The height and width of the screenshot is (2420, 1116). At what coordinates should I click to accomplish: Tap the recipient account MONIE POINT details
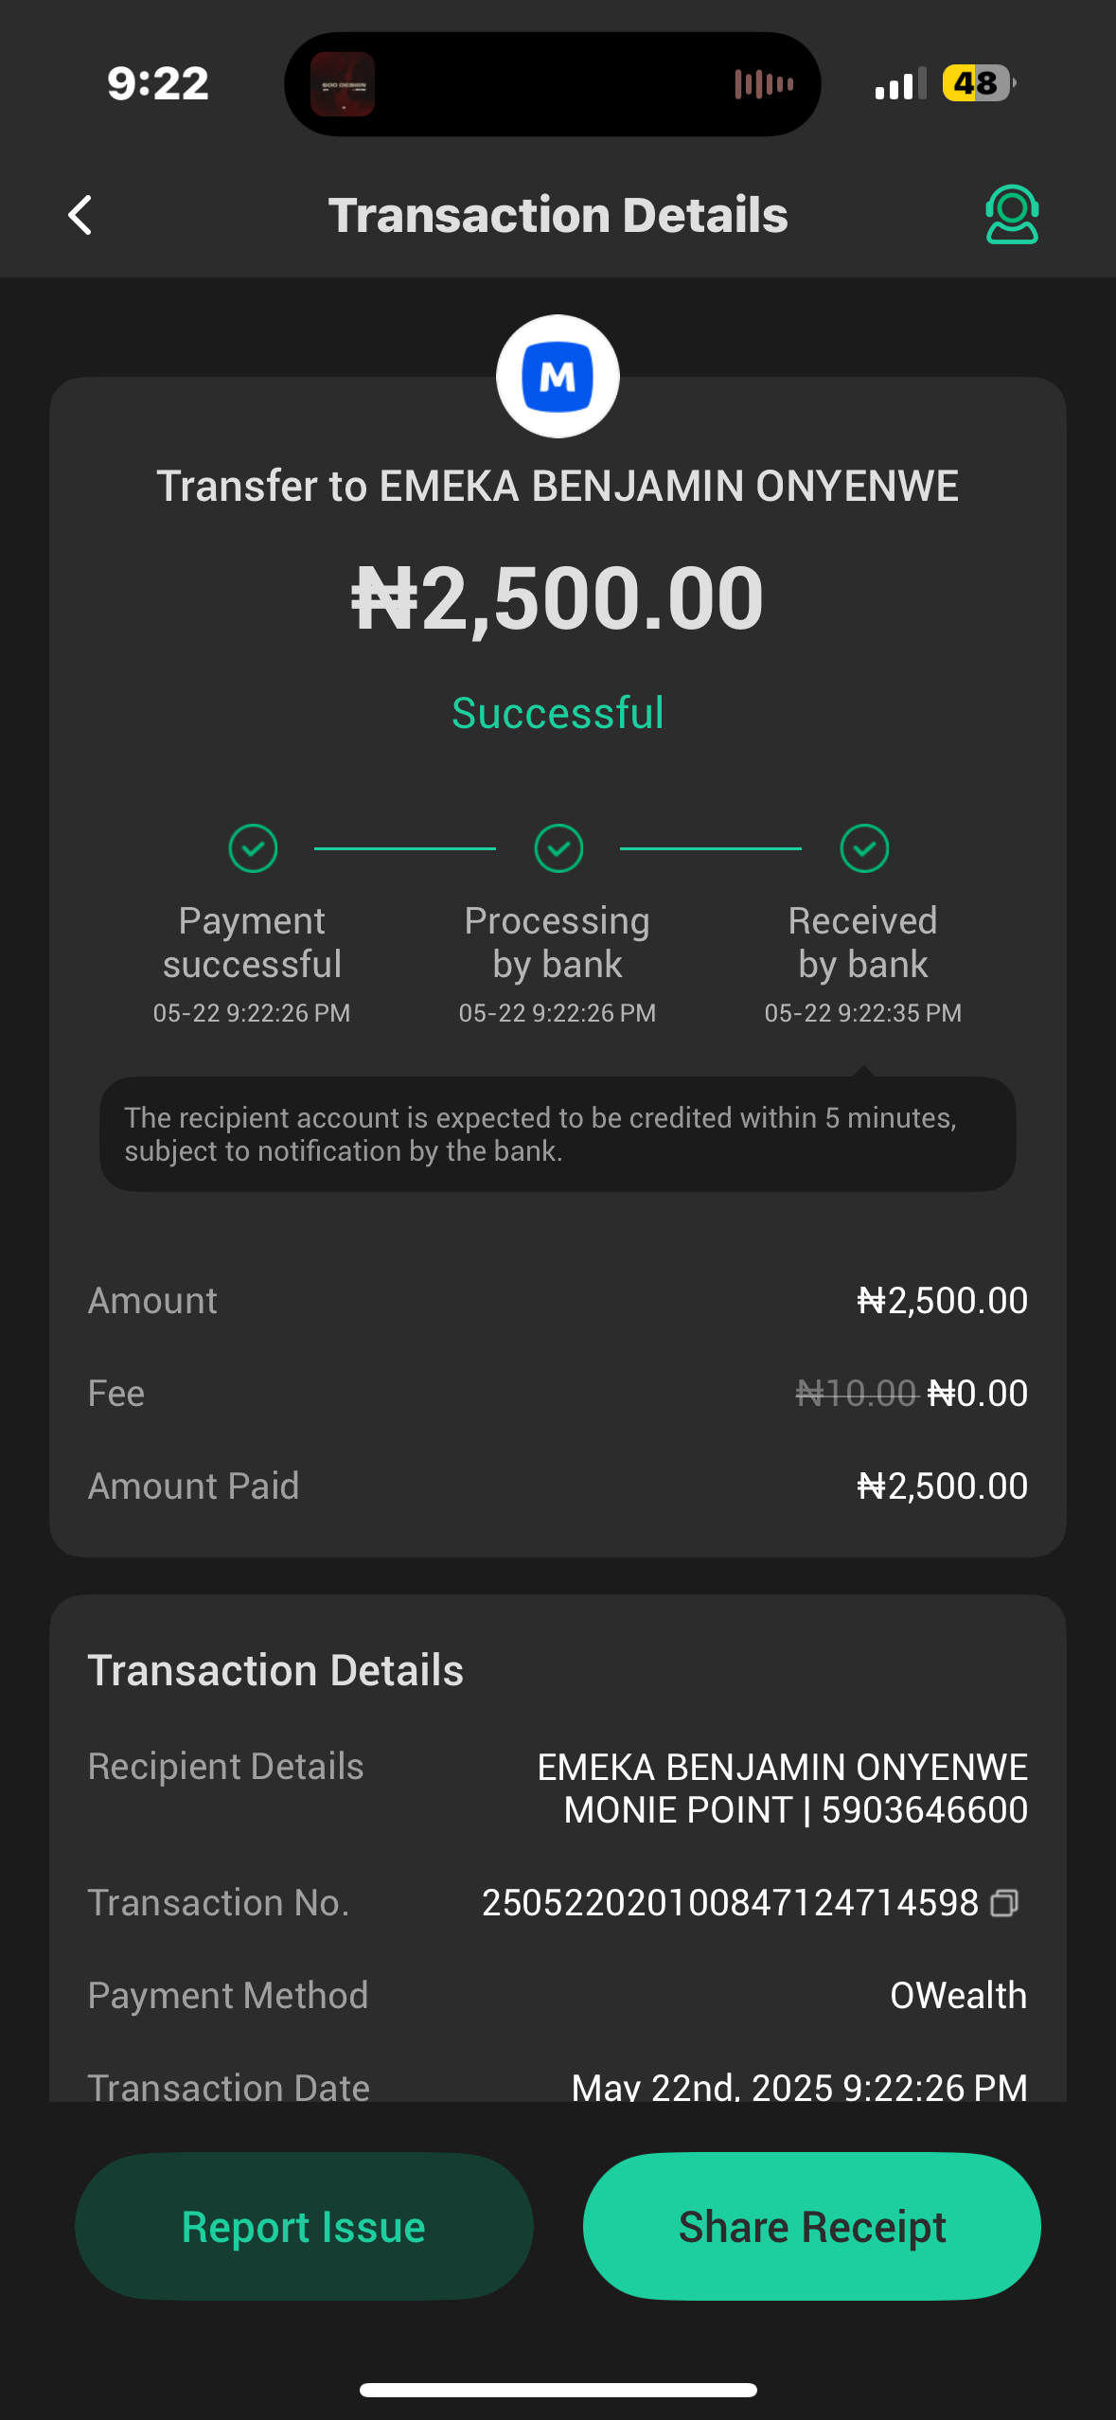[795, 1810]
